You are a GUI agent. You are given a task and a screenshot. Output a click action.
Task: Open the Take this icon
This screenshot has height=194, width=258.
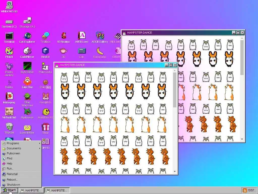27,83
